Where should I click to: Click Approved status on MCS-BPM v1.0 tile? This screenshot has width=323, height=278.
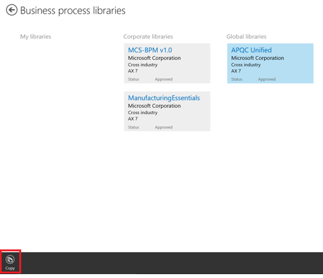pyautogui.click(x=163, y=79)
